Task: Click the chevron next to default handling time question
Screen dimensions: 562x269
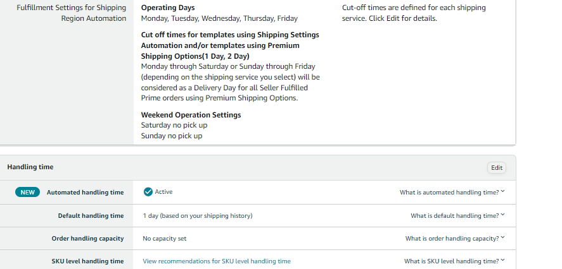Action: click(x=502, y=215)
